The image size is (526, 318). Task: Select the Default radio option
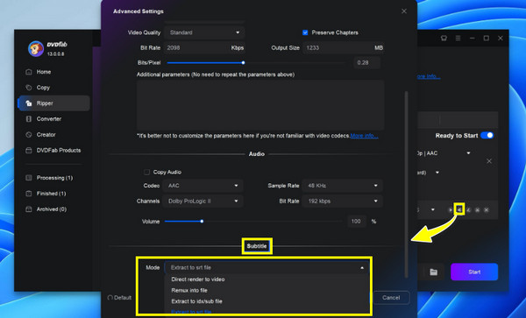(110, 298)
